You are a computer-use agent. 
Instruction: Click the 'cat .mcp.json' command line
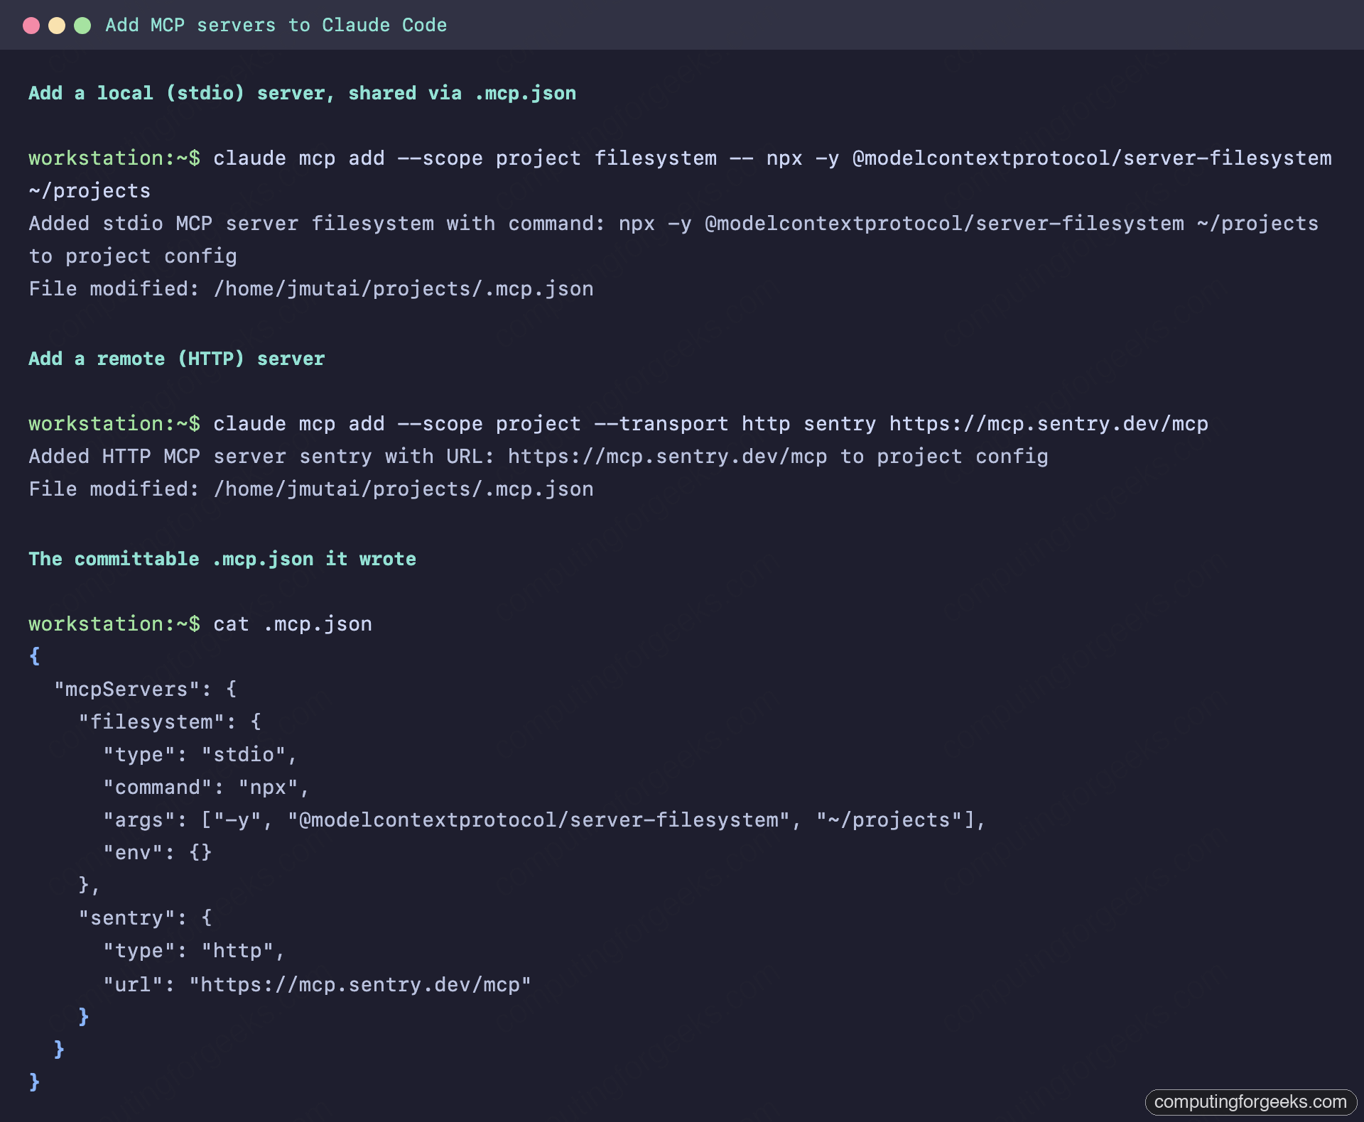(x=200, y=624)
